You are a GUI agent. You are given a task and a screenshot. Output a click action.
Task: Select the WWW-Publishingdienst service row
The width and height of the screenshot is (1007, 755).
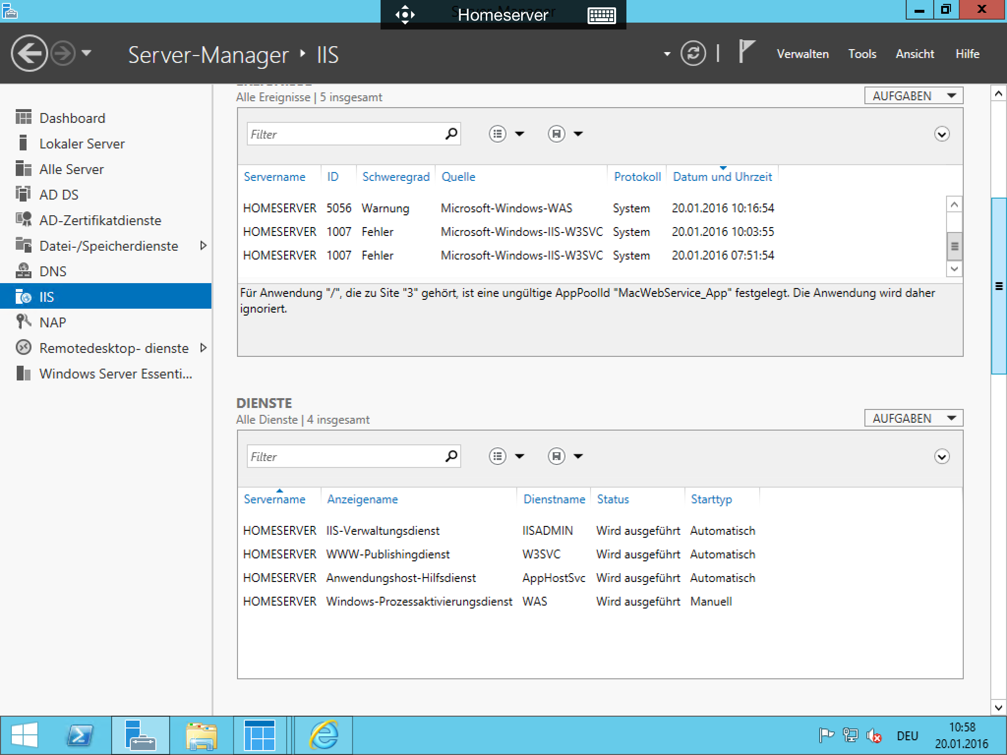[600, 554]
